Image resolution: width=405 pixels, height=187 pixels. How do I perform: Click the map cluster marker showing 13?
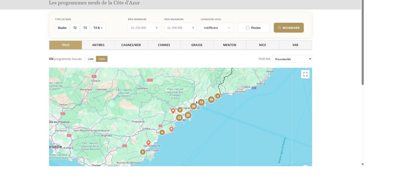201,102
